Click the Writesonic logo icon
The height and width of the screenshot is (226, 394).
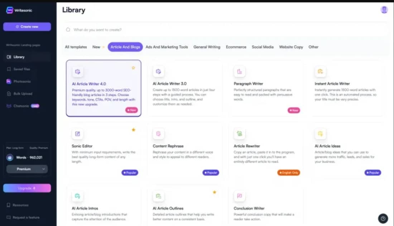(10, 10)
